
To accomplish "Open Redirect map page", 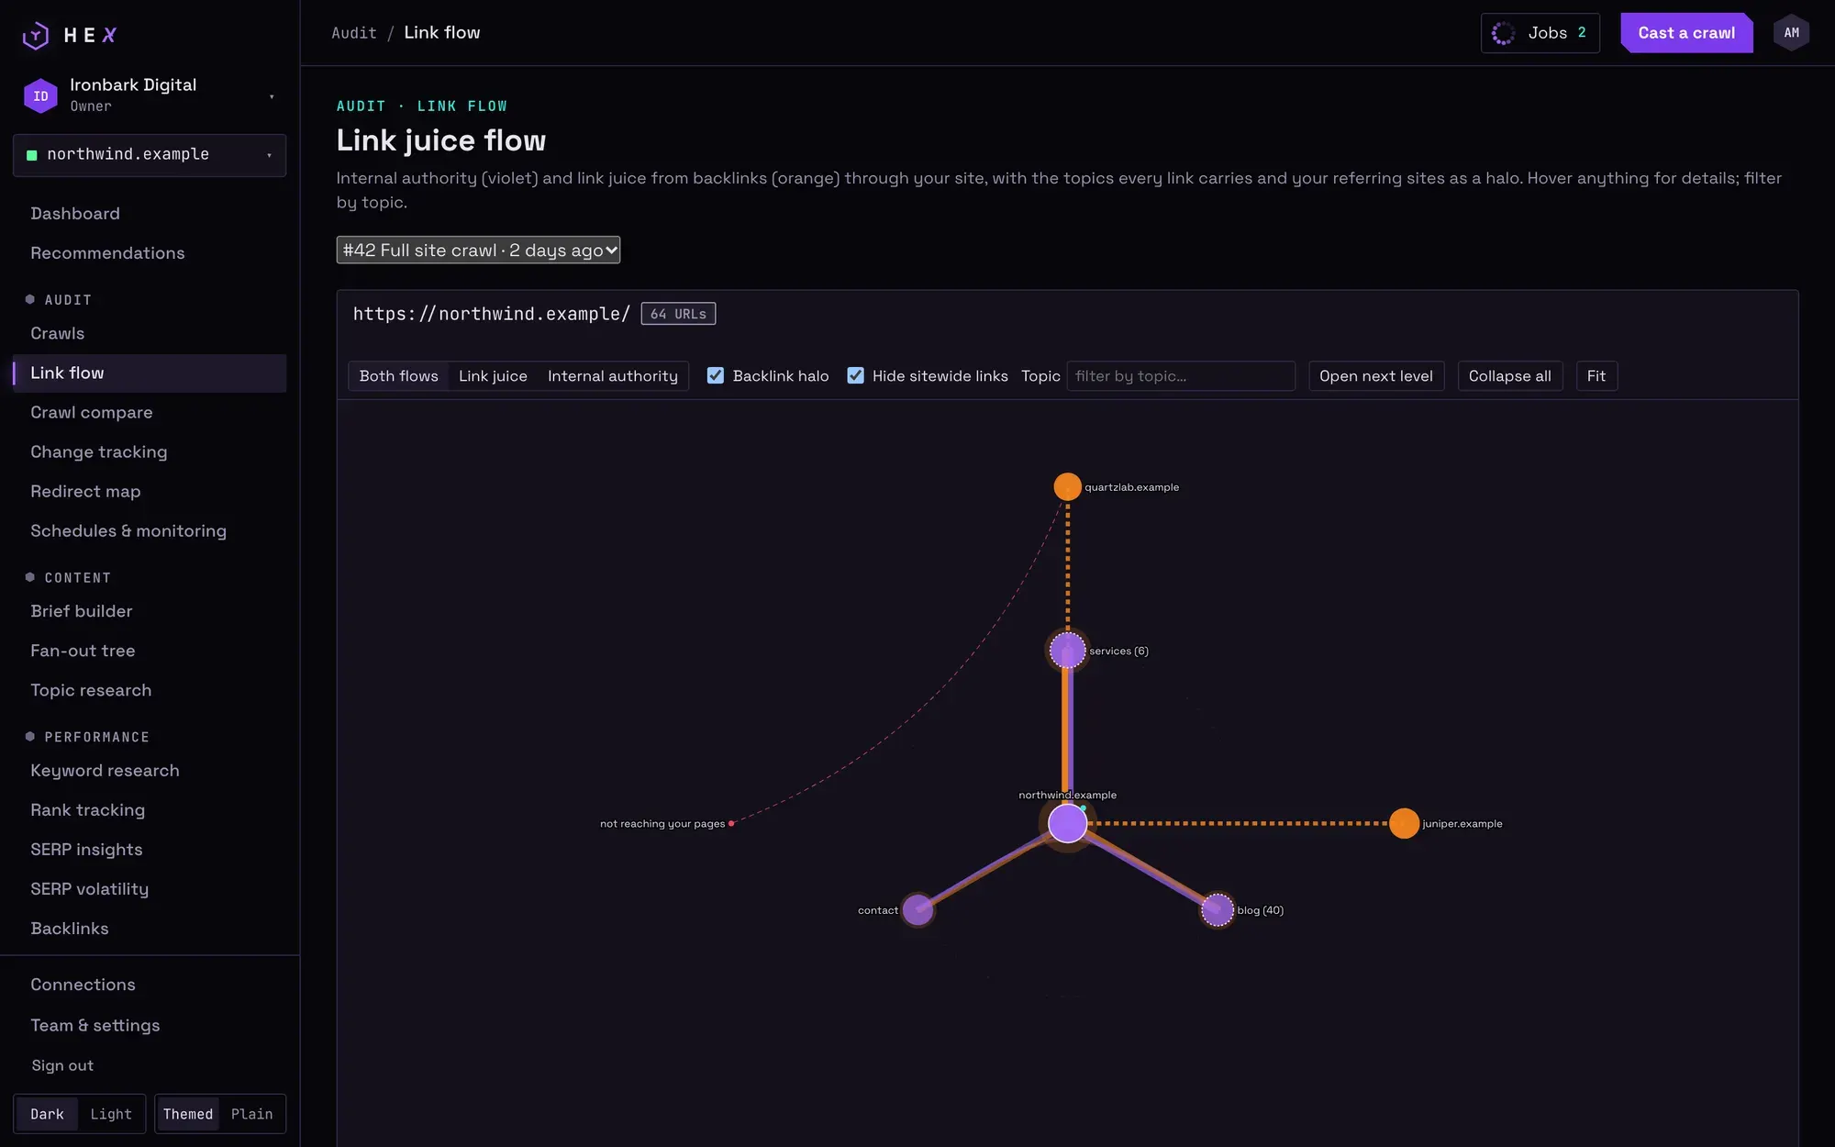I will (150, 491).
